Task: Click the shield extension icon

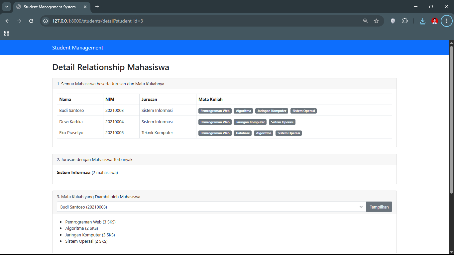Action: click(393, 21)
